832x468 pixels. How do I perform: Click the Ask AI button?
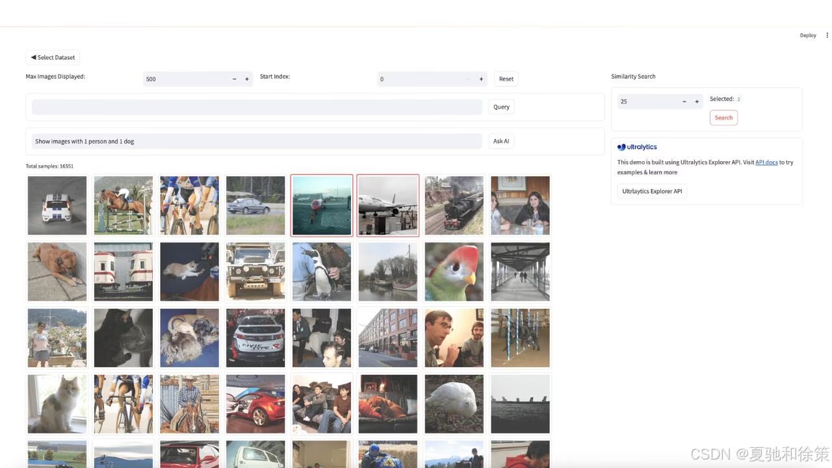pyautogui.click(x=501, y=141)
